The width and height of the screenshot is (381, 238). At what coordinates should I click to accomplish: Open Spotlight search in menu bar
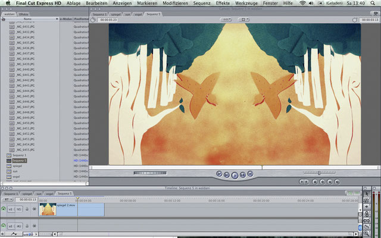click(x=373, y=3)
